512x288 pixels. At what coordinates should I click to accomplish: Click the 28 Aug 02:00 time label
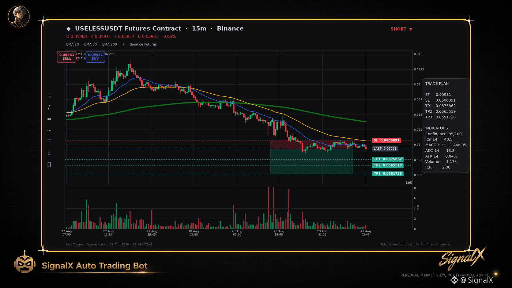pos(194,233)
